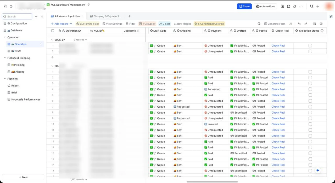Open the 2 records summary dropdown

click(x=80, y=40)
